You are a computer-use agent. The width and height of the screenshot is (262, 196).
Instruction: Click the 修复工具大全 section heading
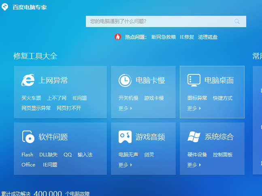tap(35, 56)
